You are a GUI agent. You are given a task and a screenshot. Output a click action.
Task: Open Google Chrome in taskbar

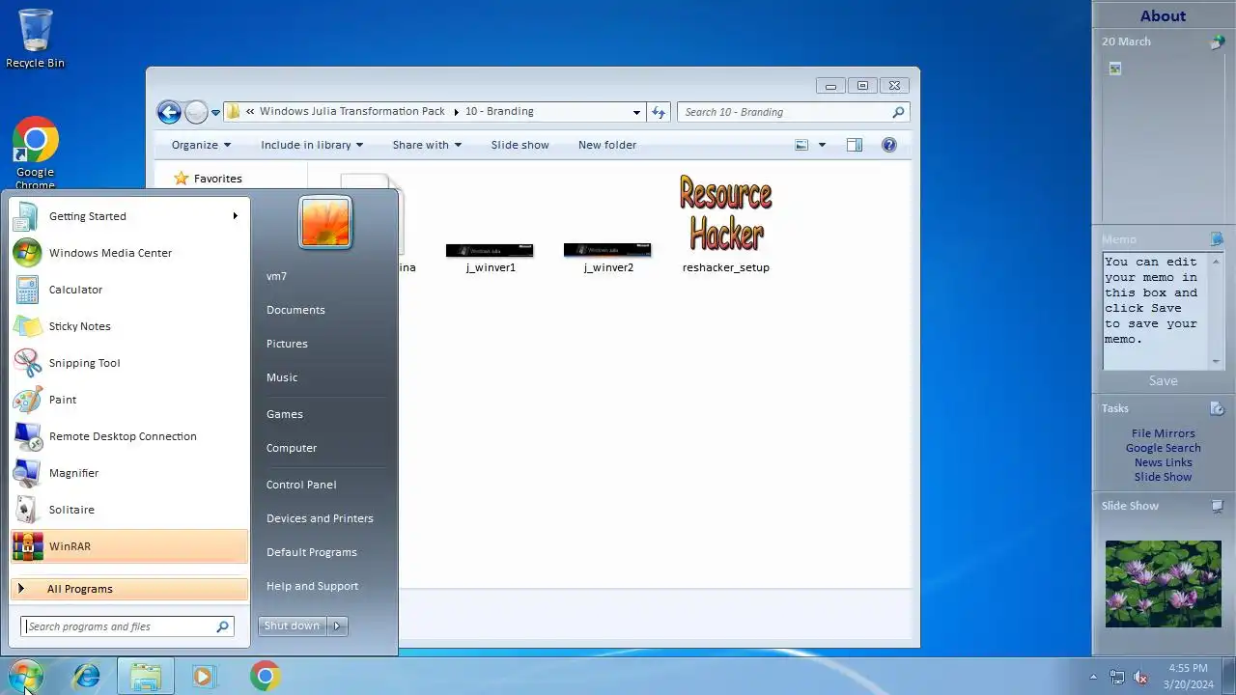tap(266, 676)
